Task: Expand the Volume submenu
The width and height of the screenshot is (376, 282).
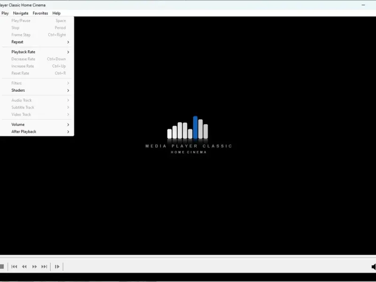Action: point(37,125)
